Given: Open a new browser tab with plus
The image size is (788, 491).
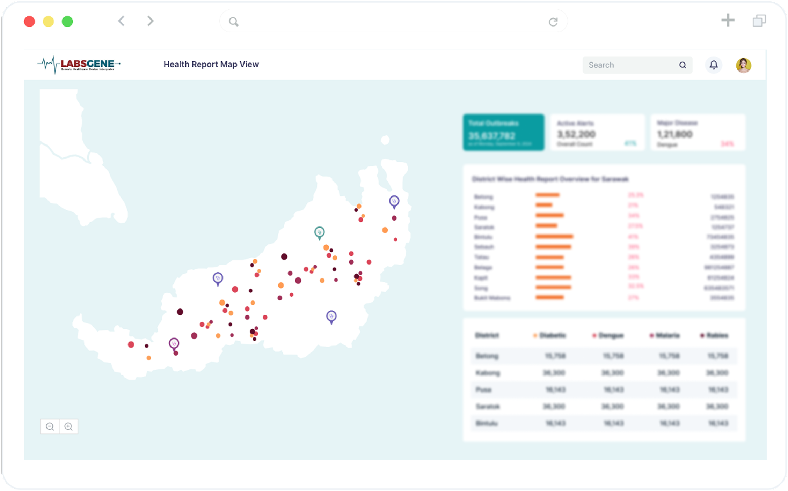Looking at the screenshot, I should (728, 20).
